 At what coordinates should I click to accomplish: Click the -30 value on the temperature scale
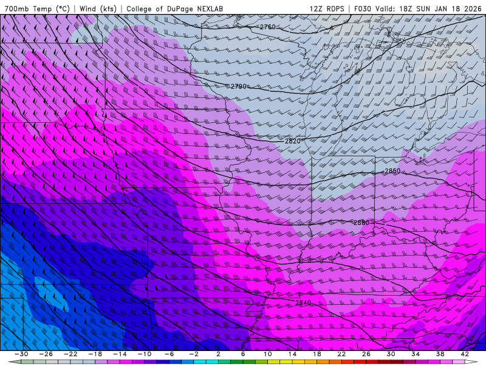coord(21,354)
